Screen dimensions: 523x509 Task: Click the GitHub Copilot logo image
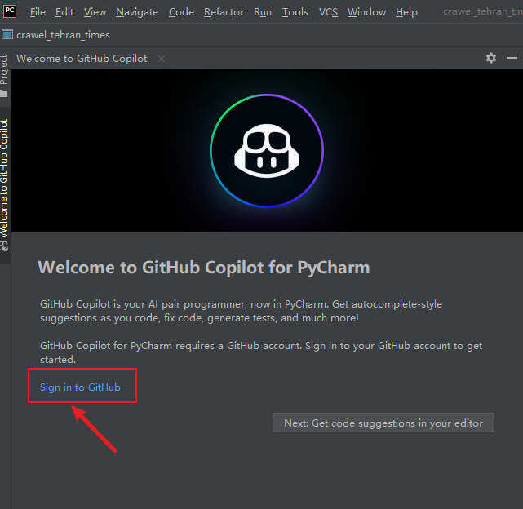[x=267, y=151]
